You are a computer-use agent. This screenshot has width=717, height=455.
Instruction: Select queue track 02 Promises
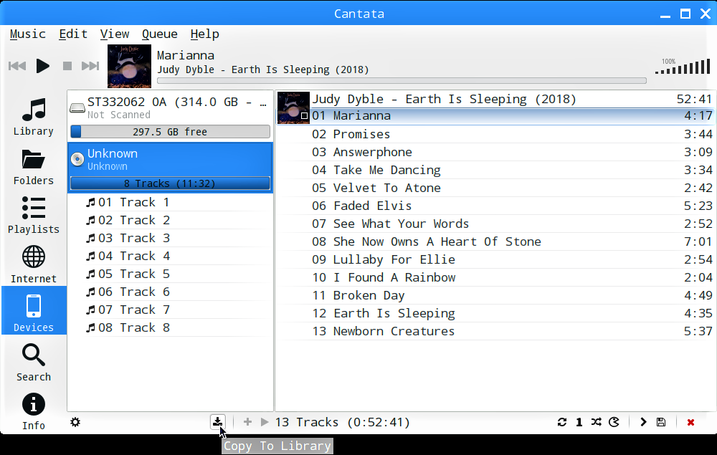[495, 134]
